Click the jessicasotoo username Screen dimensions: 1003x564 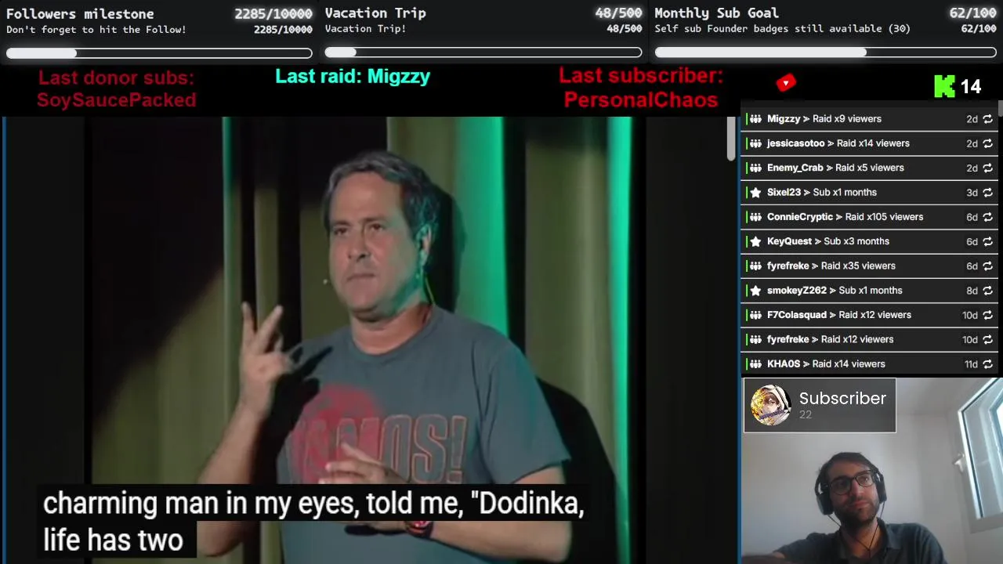(x=796, y=143)
